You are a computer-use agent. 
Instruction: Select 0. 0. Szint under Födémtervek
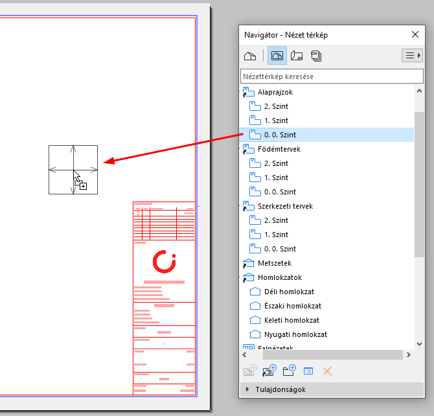pyautogui.click(x=280, y=192)
